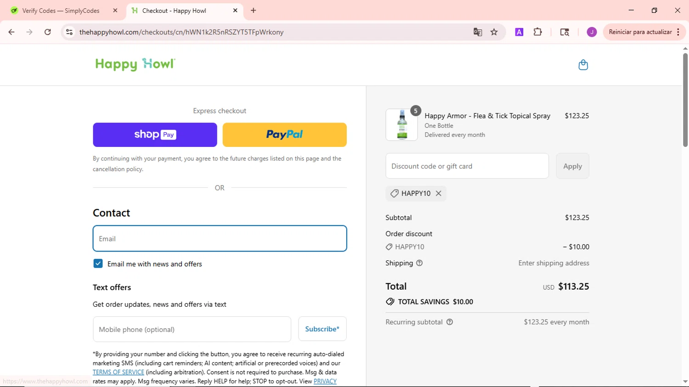The image size is (689, 387).
Task: Close the Checkout - Happy Howl tab
Action: (x=235, y=11)
